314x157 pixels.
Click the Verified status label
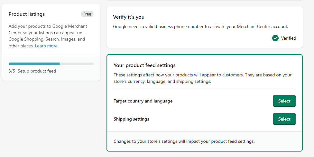tap(289, 38)
